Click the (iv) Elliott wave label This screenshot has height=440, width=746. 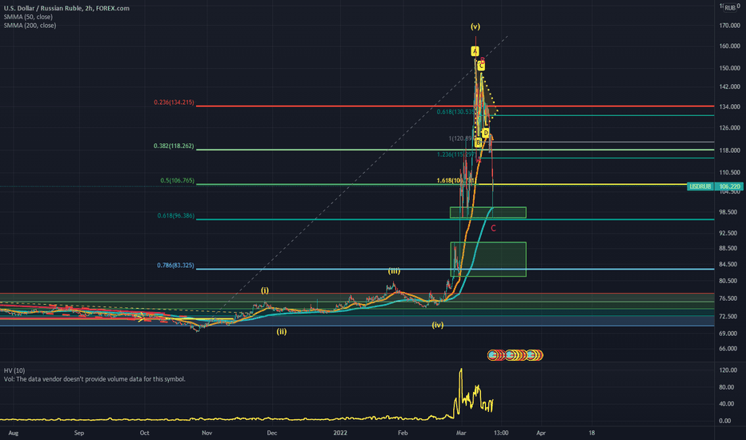[x=438, y=325]
